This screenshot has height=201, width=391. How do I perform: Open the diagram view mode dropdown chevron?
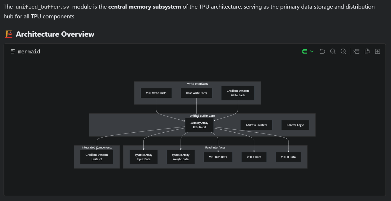click(x=312, y=52)
